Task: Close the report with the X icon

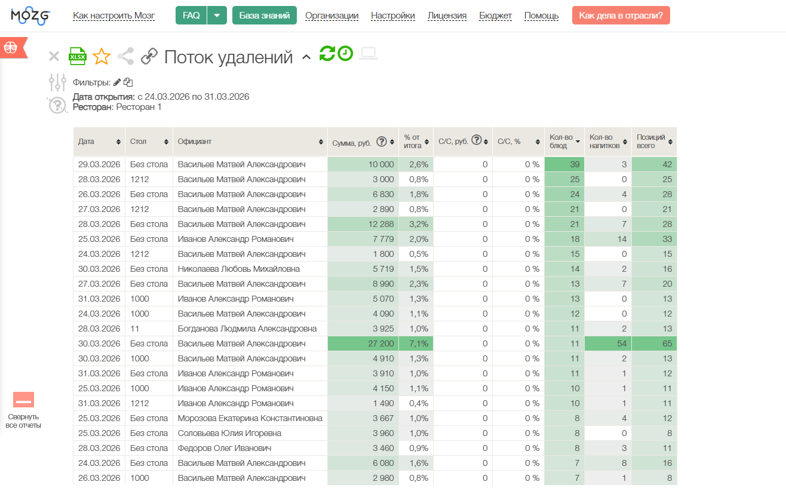Action: pos(54,57)
